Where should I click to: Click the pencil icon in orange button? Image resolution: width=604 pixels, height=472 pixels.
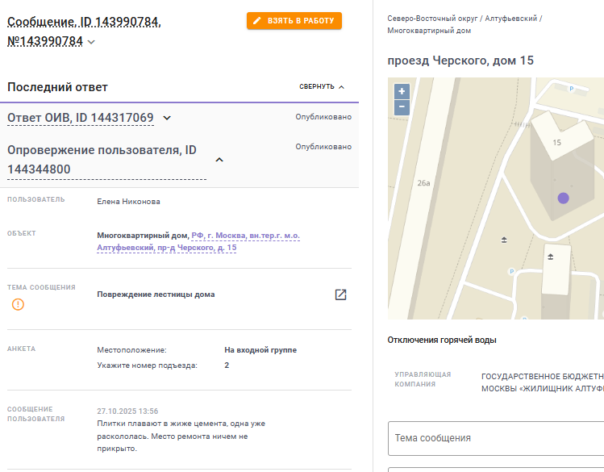257,21
